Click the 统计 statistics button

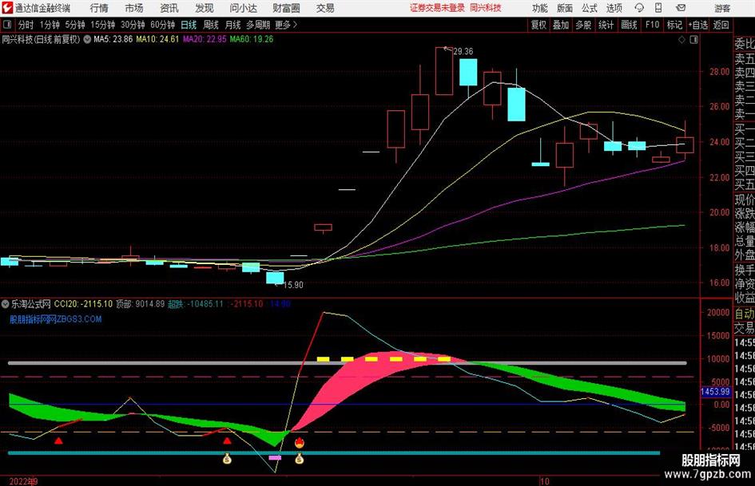click(x=606, y=25)
